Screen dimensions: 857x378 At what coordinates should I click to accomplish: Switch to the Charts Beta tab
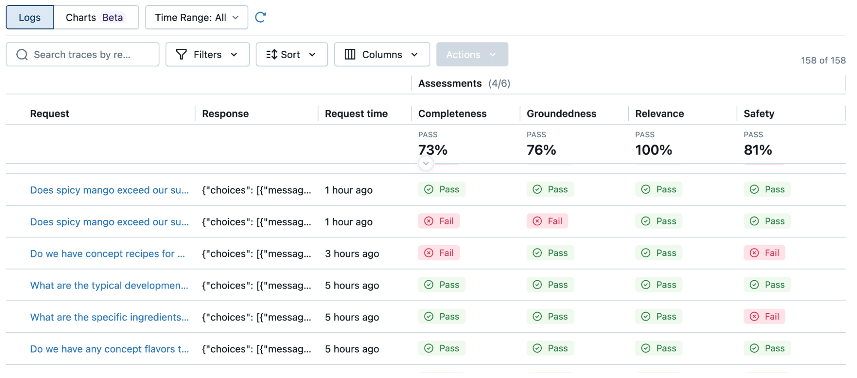pyautogui.click(x=95, y=18)
